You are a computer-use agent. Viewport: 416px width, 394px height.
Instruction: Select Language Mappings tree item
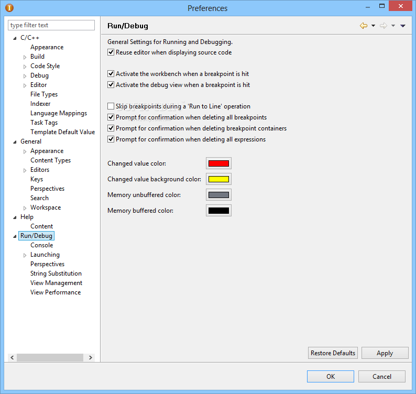[59, 113]
